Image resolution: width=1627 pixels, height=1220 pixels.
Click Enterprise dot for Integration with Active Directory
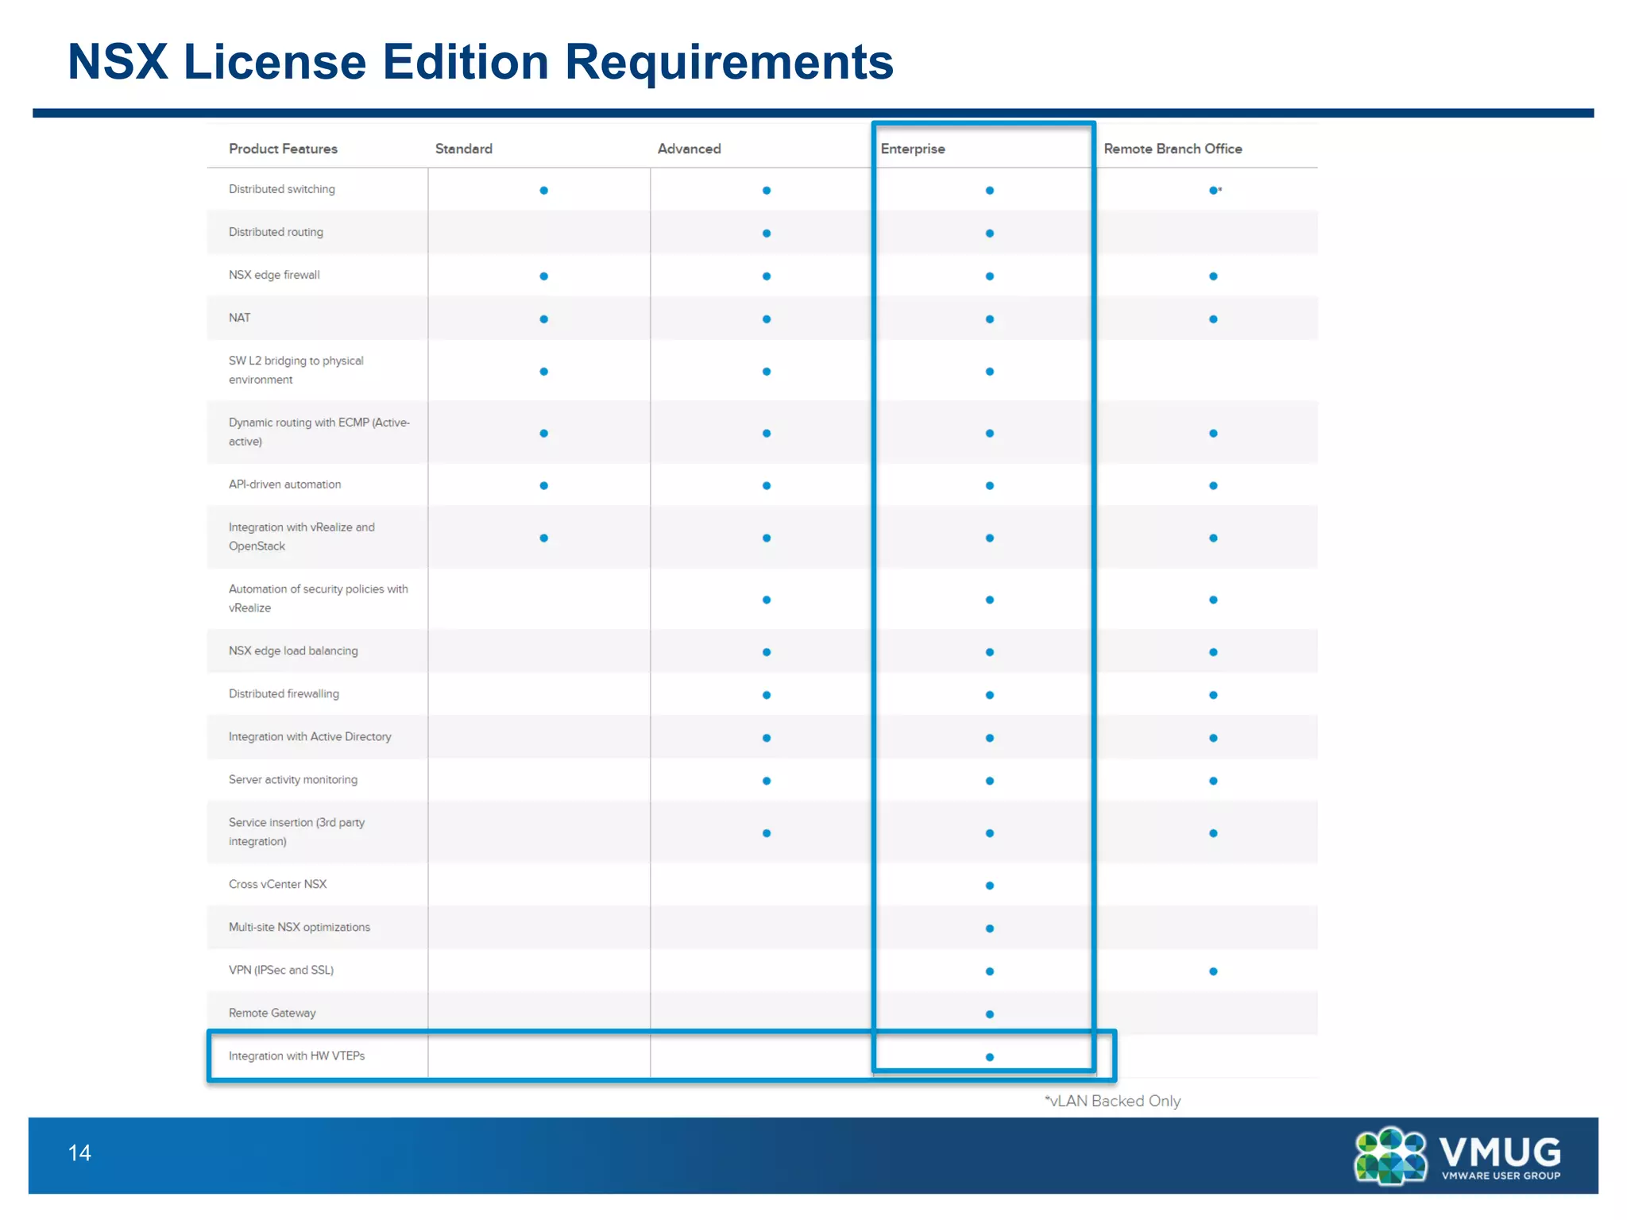pyautogui.click(x=990, y=739)
